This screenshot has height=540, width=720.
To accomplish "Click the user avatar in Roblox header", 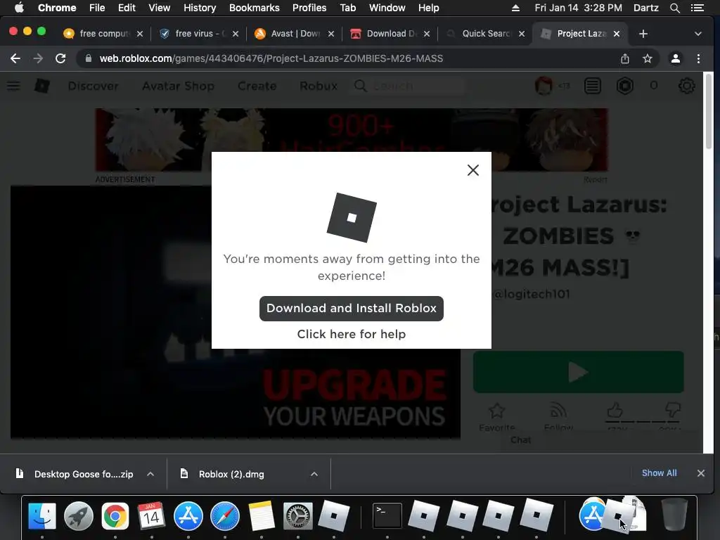I will [544, 86].
